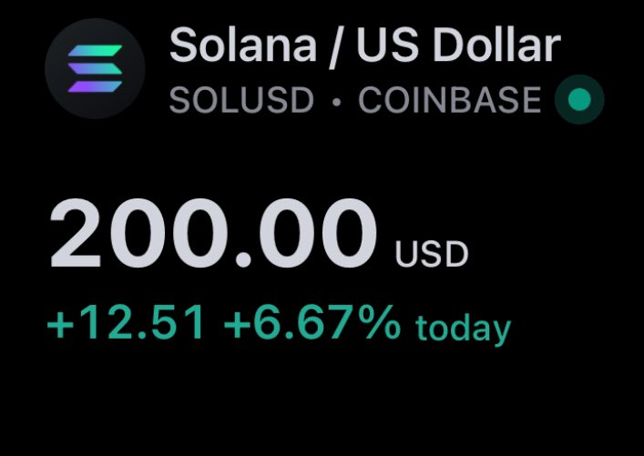
Task: Open the COINBASE exchange label
Action: pyautogui.click(x=450, y=100)
